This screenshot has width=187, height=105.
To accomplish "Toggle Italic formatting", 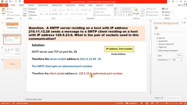I will 44,14.
